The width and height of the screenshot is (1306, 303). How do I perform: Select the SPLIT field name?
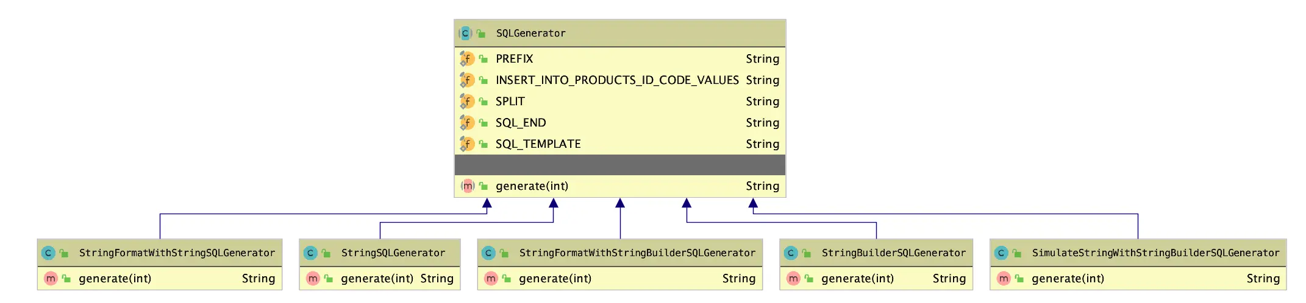(510, 102)
